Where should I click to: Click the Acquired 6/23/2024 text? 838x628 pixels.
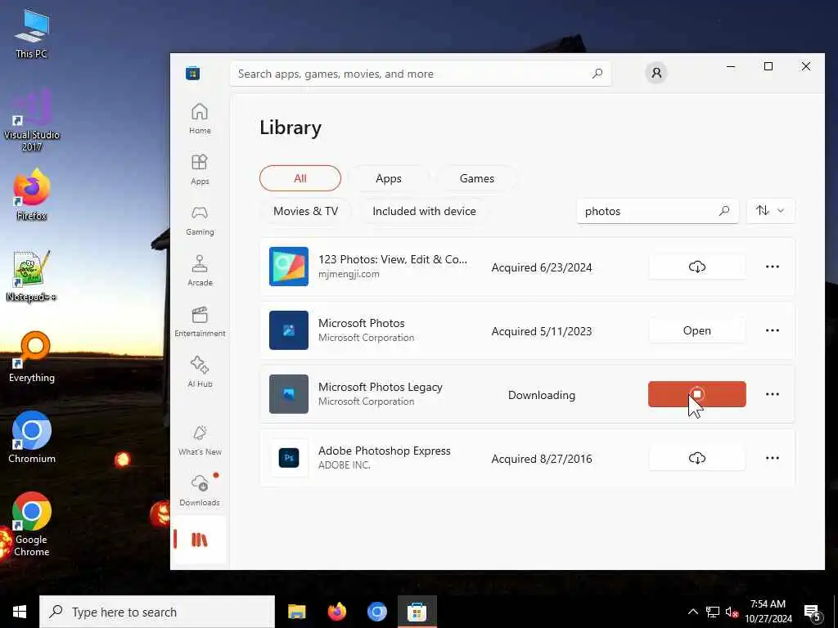tap(542, 267)
